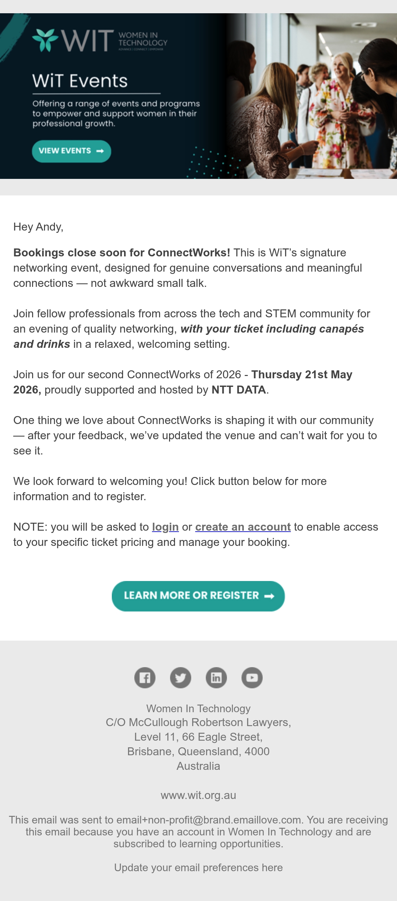Click the bold NTT DATA text
The height and width of the screenshot is (901, 397).
(239, 390)
